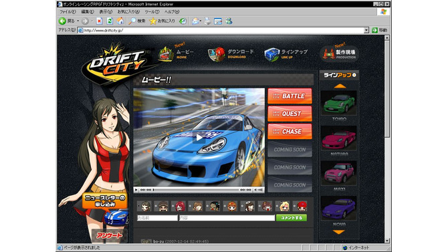Screen dimensions: 448x252
Task: Click the page vertical scrollbar thumb
Action: click(387, 89)
